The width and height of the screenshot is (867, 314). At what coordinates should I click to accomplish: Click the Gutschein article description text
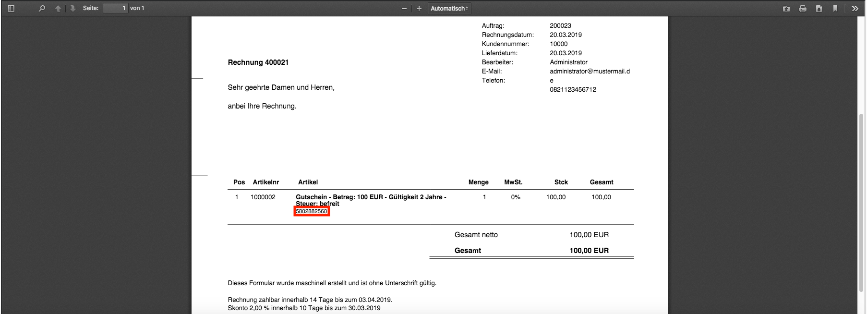371,197
